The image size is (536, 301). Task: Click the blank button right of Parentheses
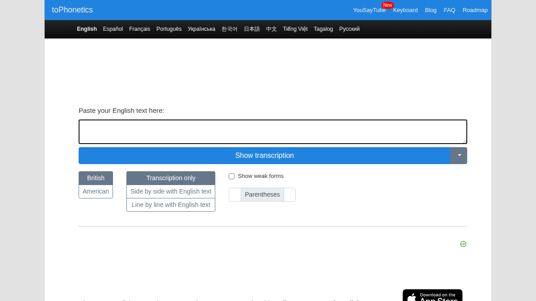tap(290, 194)
